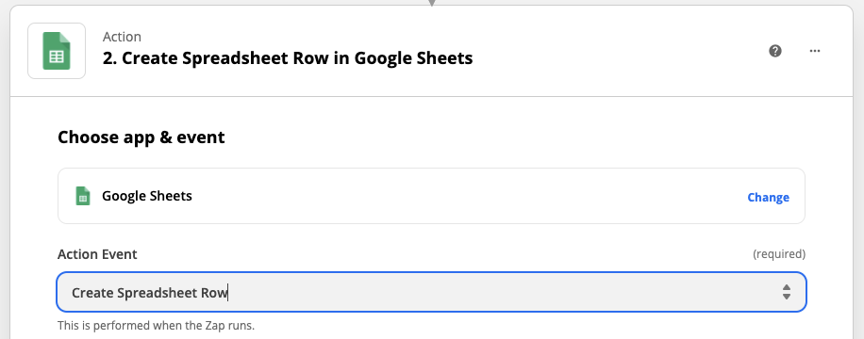The image size is (864, 339).
Task: Select the Create Spreadsheet Row text in field
Action: click(150, 293)
